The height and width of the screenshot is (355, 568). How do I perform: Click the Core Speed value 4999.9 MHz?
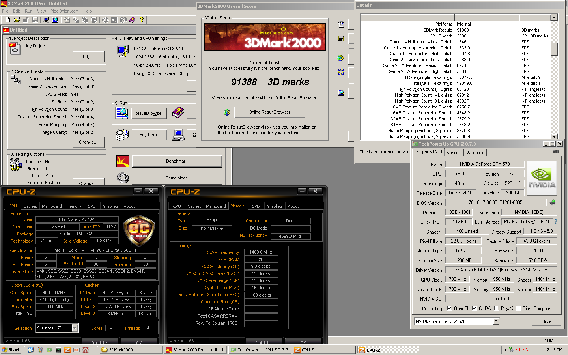54,293
